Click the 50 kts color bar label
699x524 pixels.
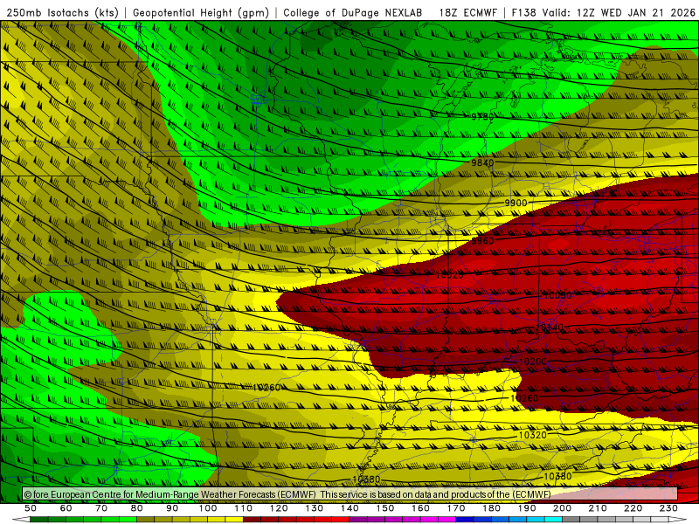tap(31, 508)
